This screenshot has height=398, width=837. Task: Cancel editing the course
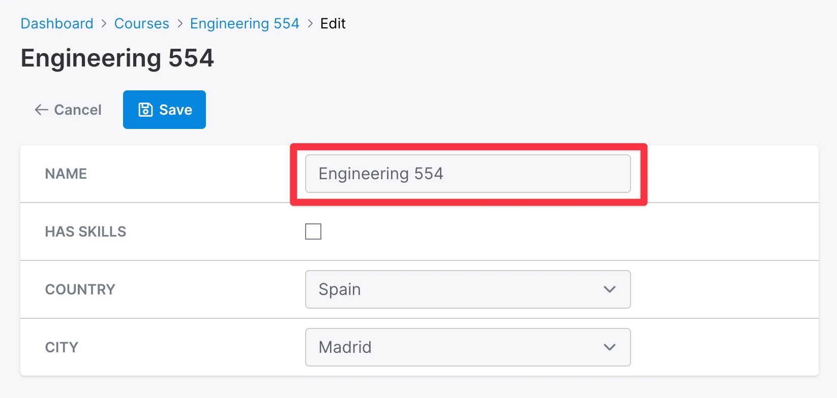(68, 110)
